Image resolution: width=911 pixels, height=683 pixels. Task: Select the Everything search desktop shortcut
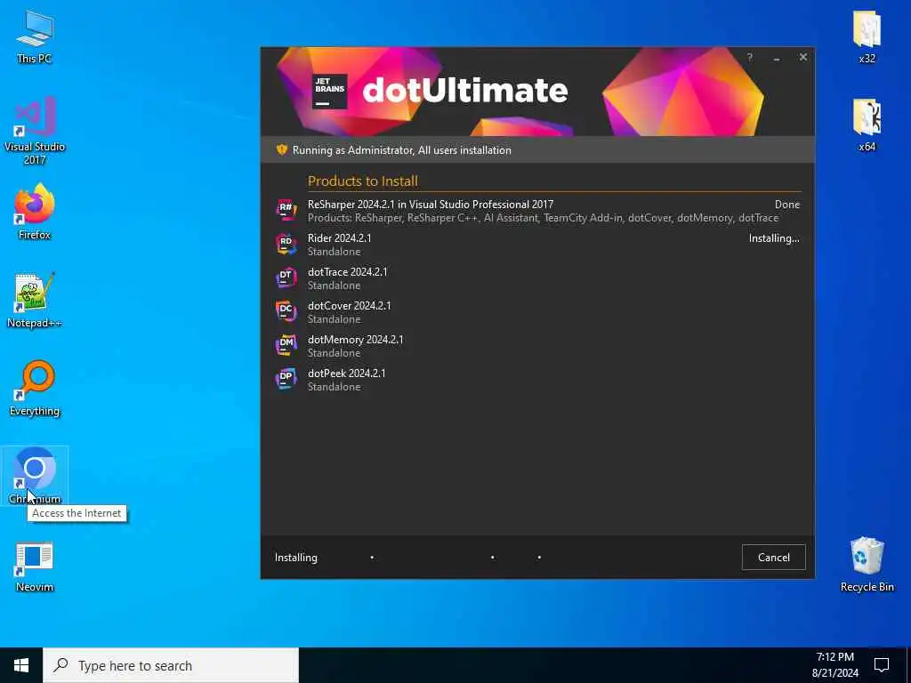[35, 389]
